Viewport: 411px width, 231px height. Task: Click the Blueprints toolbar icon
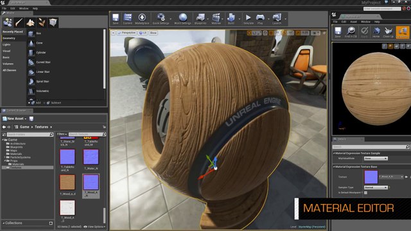200,19
